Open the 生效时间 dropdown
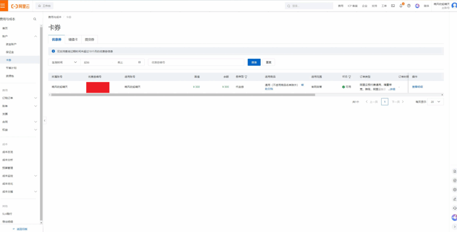457x232 pixels. (63, 62)
